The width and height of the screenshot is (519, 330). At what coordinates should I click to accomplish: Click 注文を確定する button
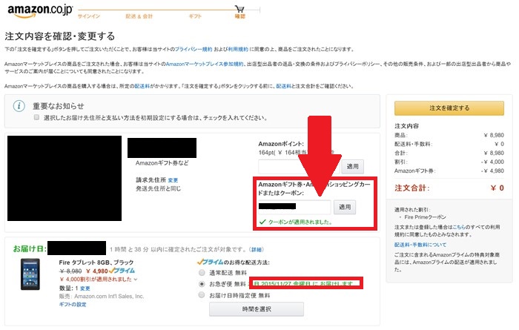pyautogui.click(x=449, y=108)
